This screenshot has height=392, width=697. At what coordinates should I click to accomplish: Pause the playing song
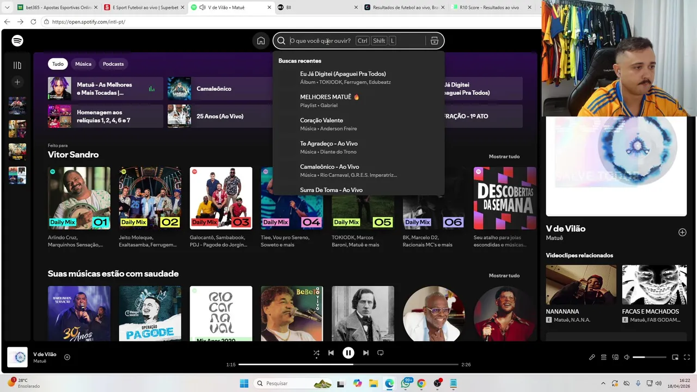(348, 353)
